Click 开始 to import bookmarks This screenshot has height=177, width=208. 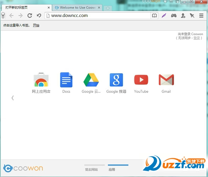(36, 25)
